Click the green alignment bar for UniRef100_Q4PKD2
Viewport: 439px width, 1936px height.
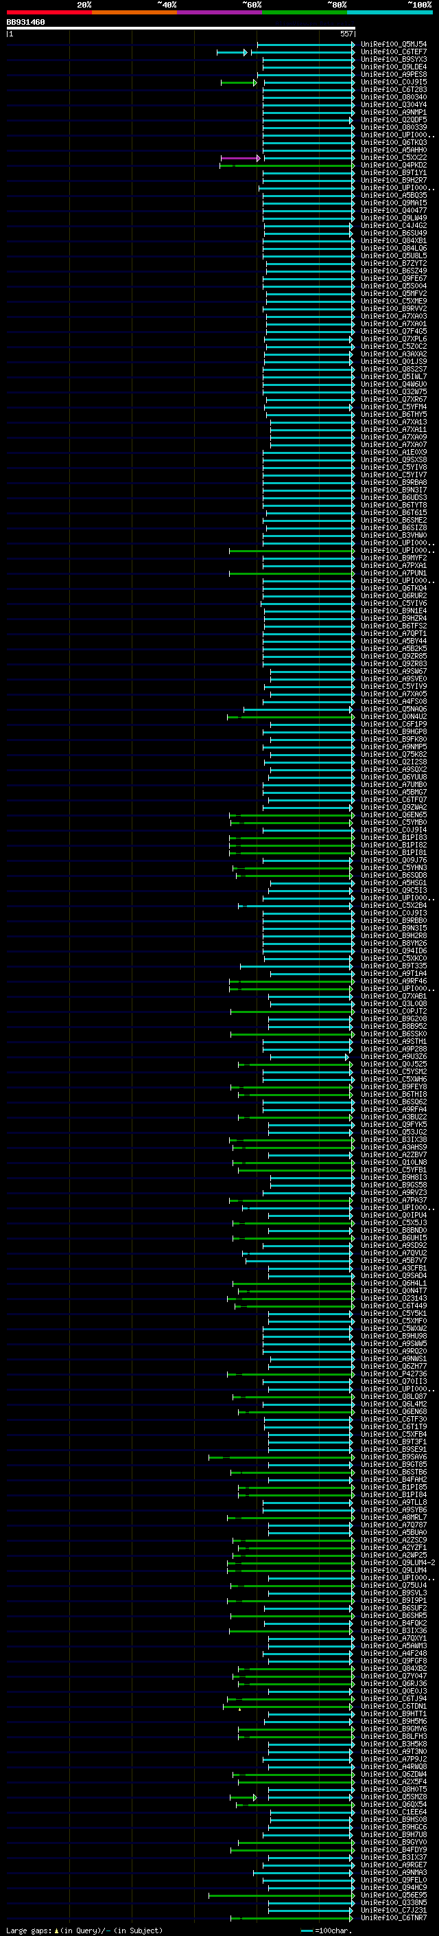(287, 166)
